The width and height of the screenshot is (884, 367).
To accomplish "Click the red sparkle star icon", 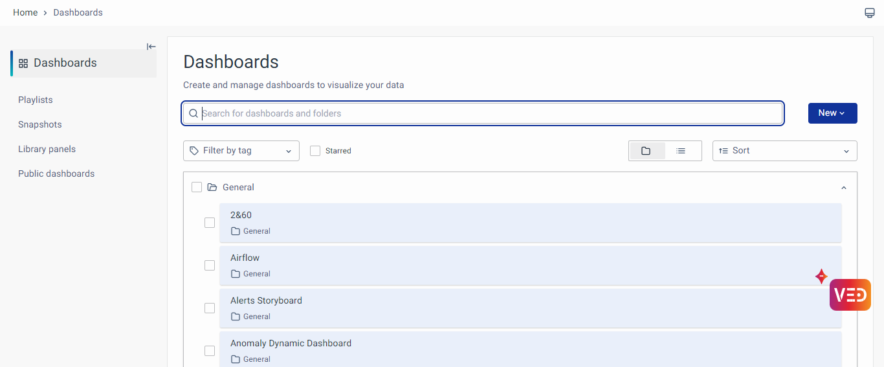I will pos(821,276).
